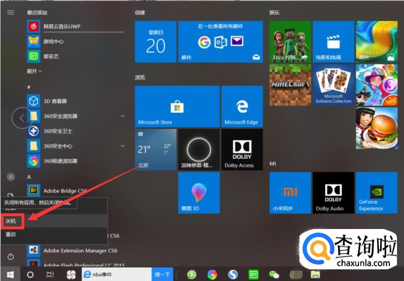Image resolution: width=404 pixels, height=281 pixels.
Task: Open the Microsoft Store tile
Action: coord(177,106)
